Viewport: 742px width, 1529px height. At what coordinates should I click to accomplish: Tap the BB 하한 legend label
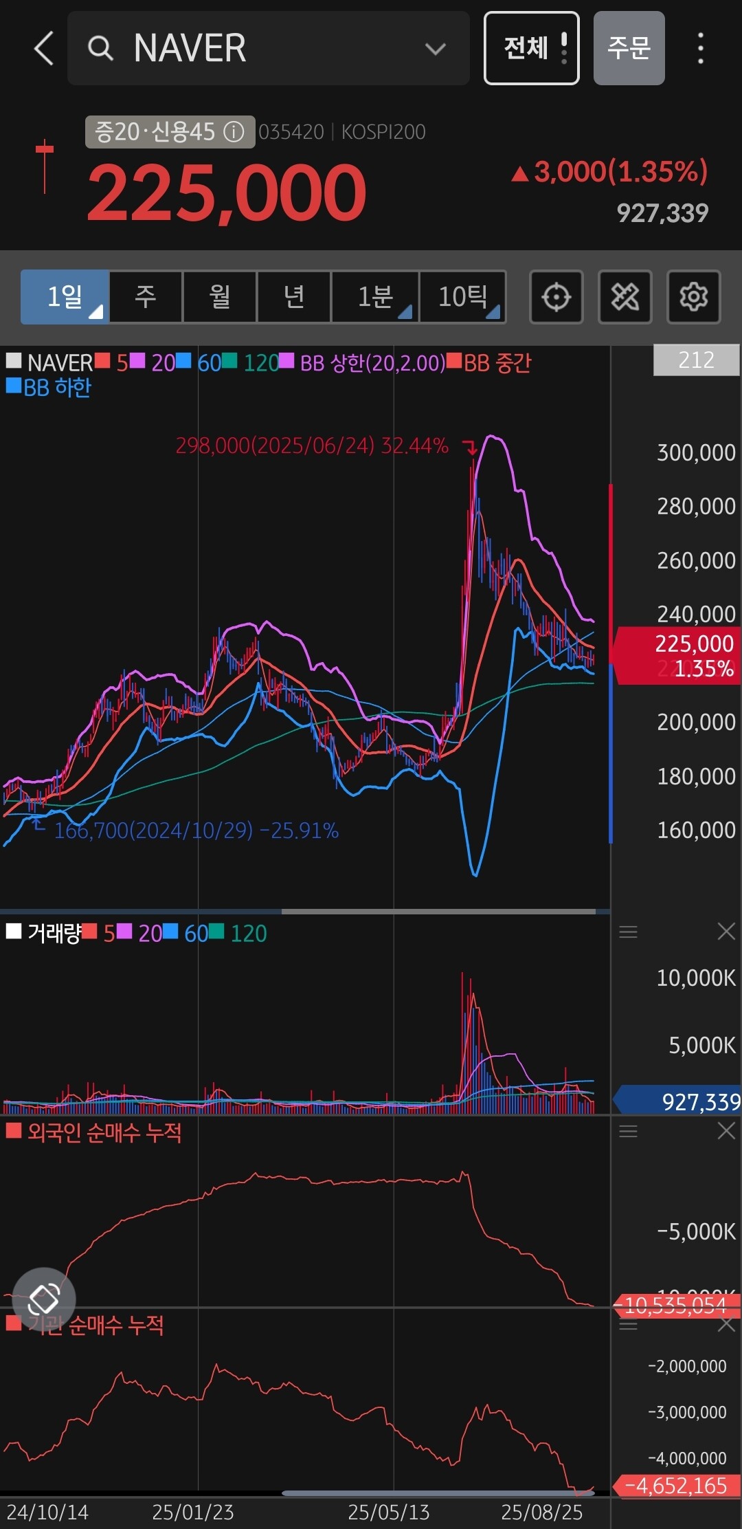point(57,388)
